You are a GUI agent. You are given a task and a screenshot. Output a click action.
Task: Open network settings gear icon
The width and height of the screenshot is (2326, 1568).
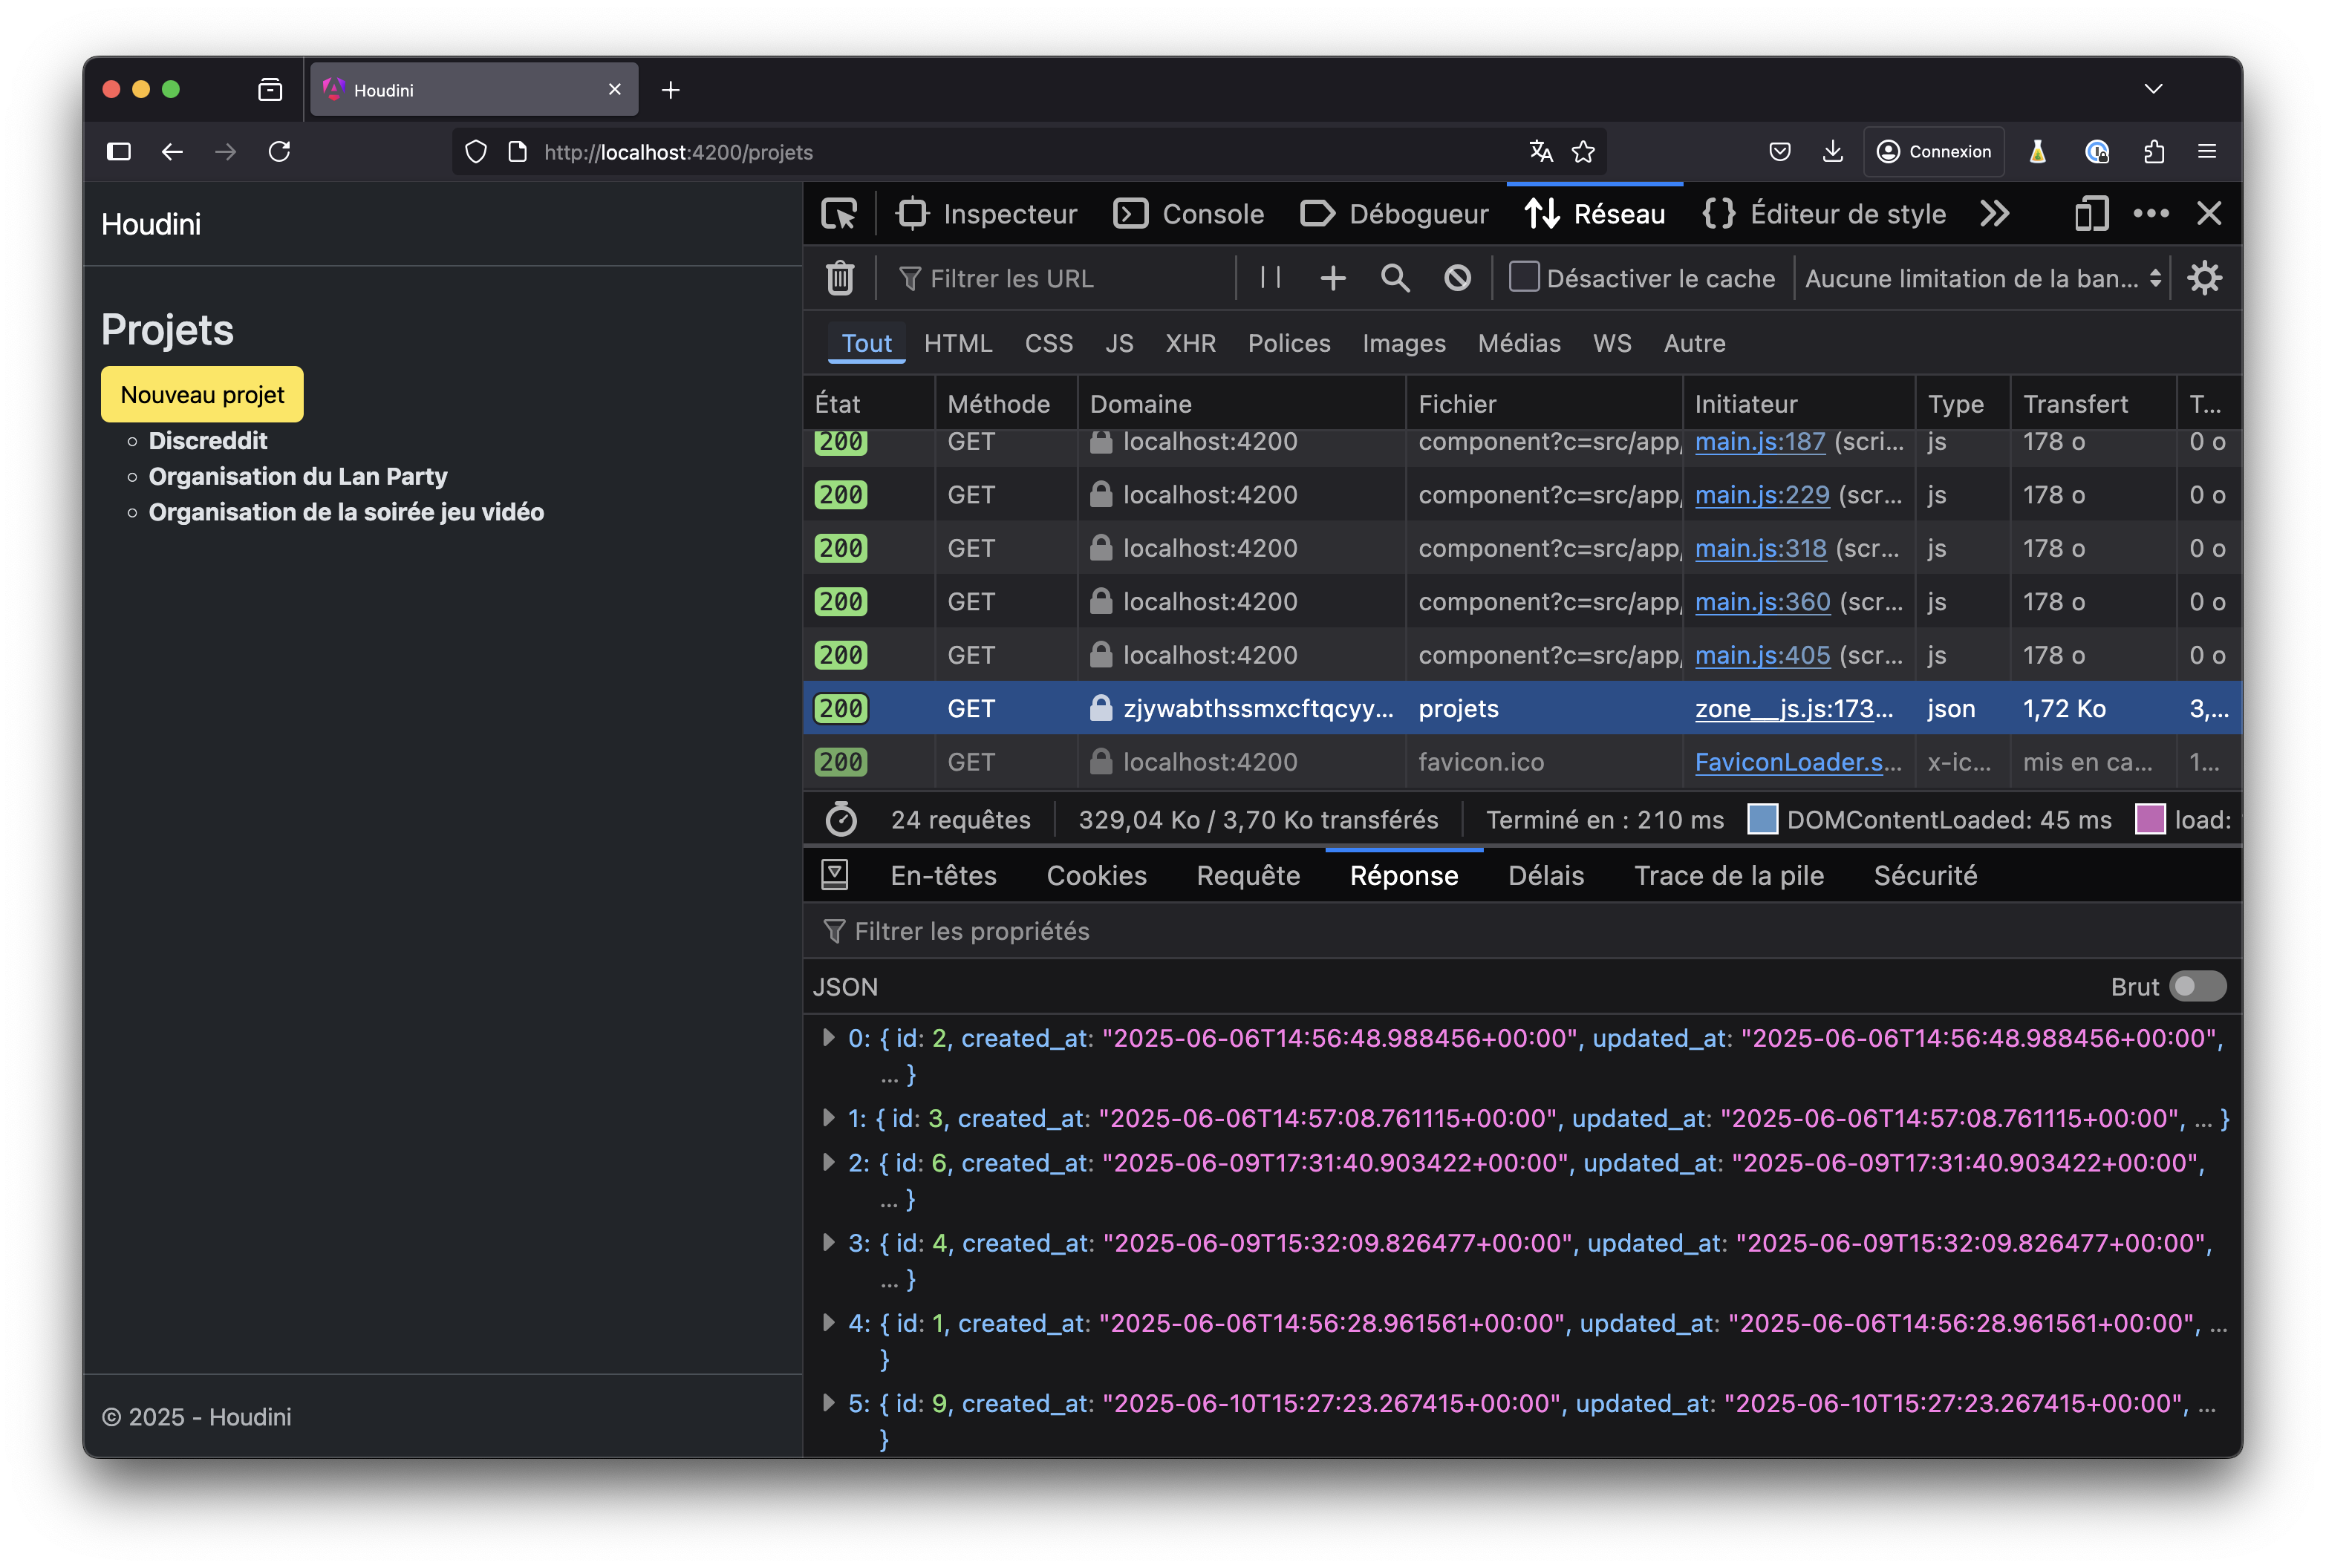point(2204,278)
